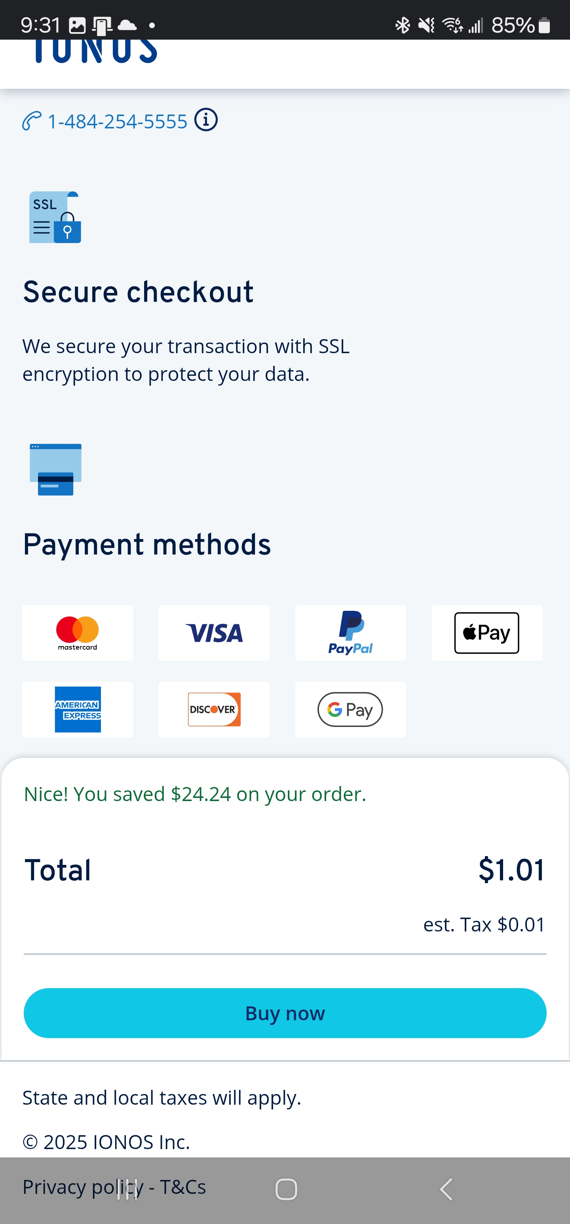This screenshot has height=1224, width=570.
Task: Select the PayPal payment logo
Action: 351,633
